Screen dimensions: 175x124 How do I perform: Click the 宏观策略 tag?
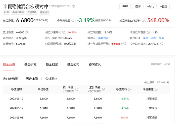pos(32,12)
